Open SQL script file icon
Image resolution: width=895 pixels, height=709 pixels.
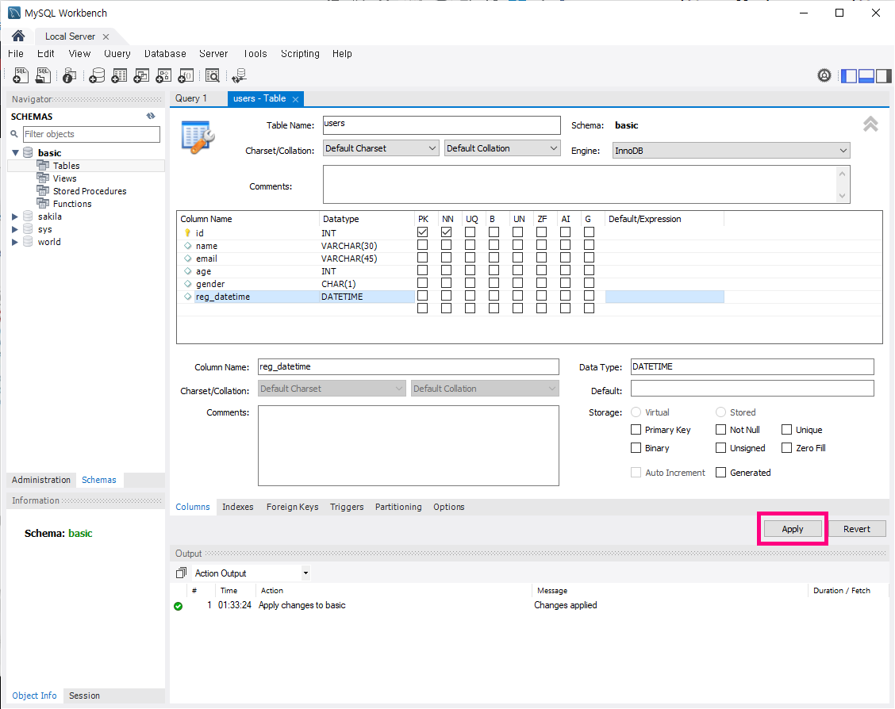coord(44,75)
